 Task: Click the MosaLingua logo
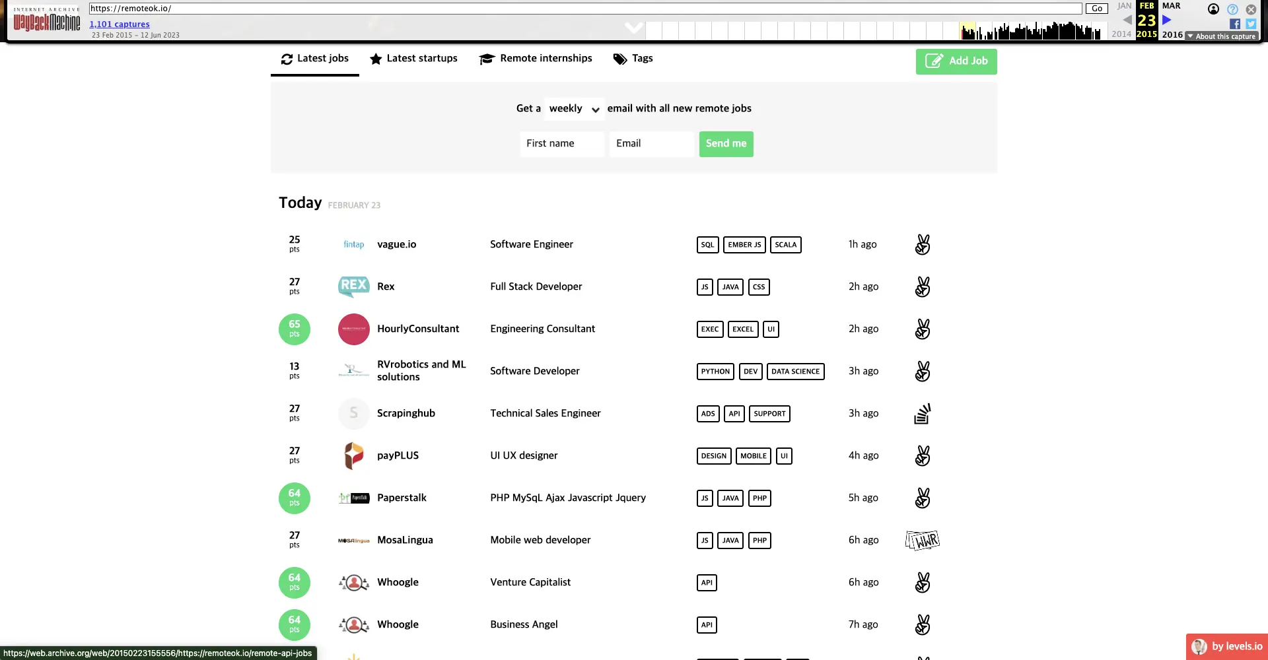coord(354,541)
